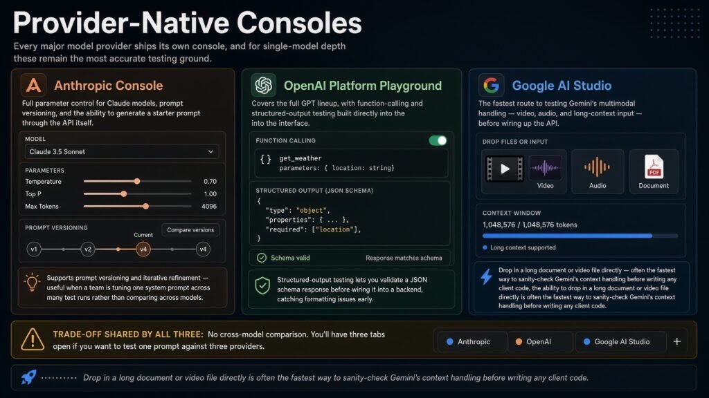Click the context window token progress bar

(580, 236)
